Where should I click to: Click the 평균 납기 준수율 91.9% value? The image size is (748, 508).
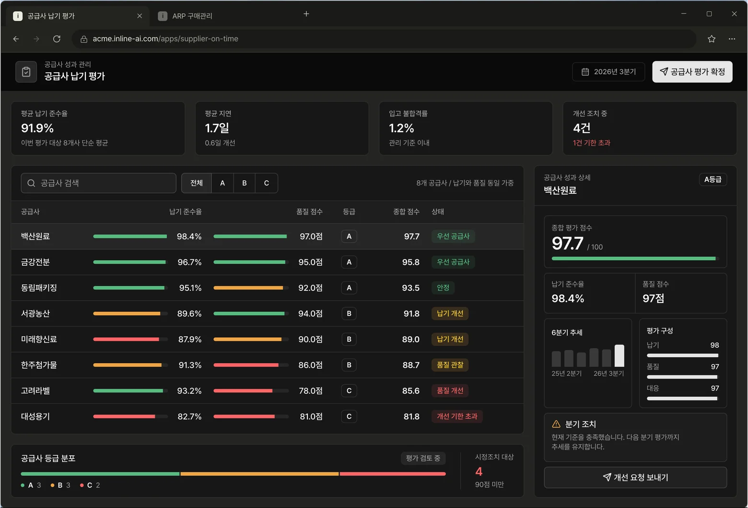37,128
